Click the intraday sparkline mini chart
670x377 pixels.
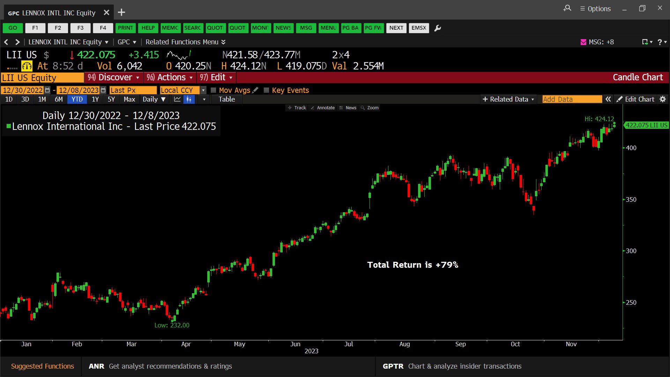pos(179,55)
